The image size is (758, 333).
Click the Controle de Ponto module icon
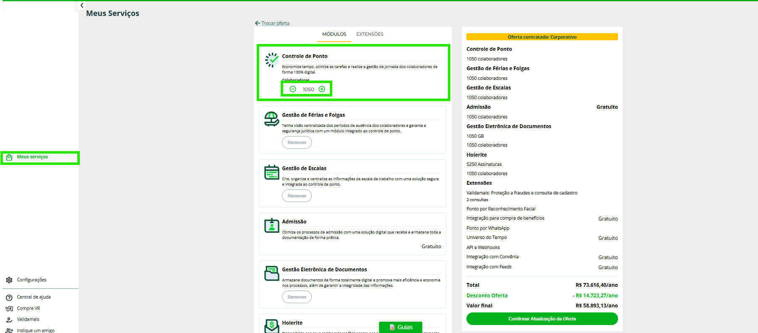click(272, 60)
